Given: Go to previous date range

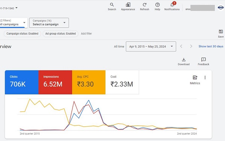Looking at the screenshot, I should (181, 46).
